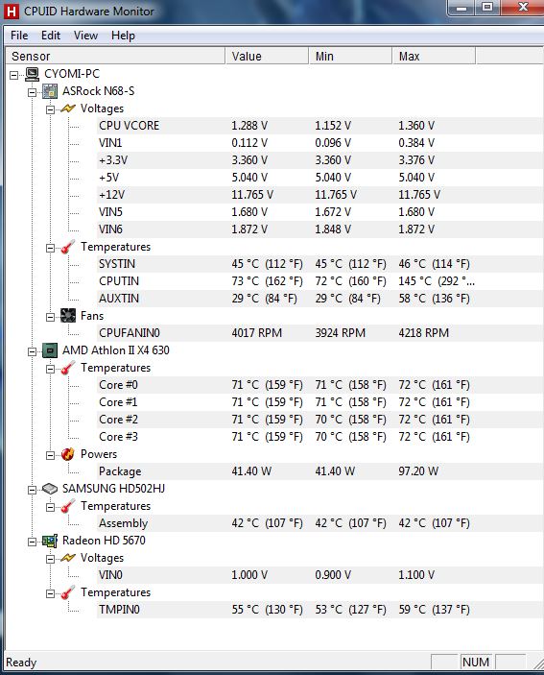Select the SYSTIN temperature row
This screenshot has width=544, height=675.
pyautogui.click(x=319, y=264)
